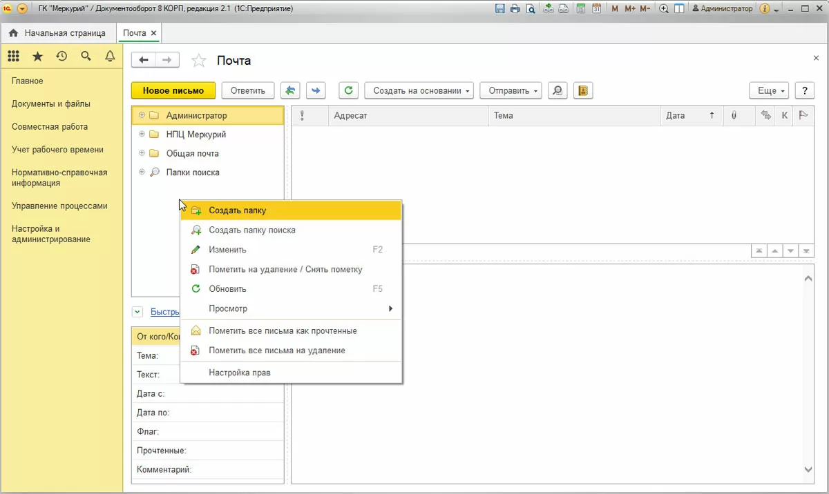
Task: Open the Создать на основании dropdown
Action: (x=419, y=90)
